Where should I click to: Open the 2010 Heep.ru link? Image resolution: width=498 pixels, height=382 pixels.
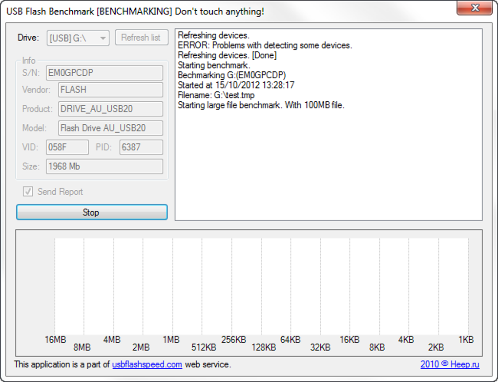pos(451,364)
